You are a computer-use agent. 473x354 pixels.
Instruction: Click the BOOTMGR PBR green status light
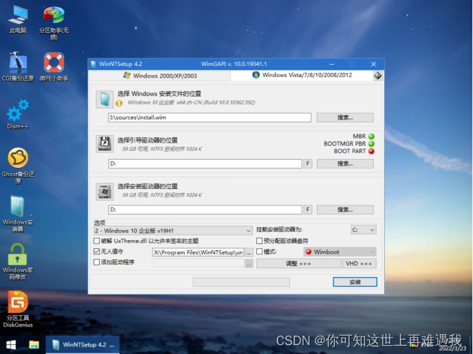point(371,144)
